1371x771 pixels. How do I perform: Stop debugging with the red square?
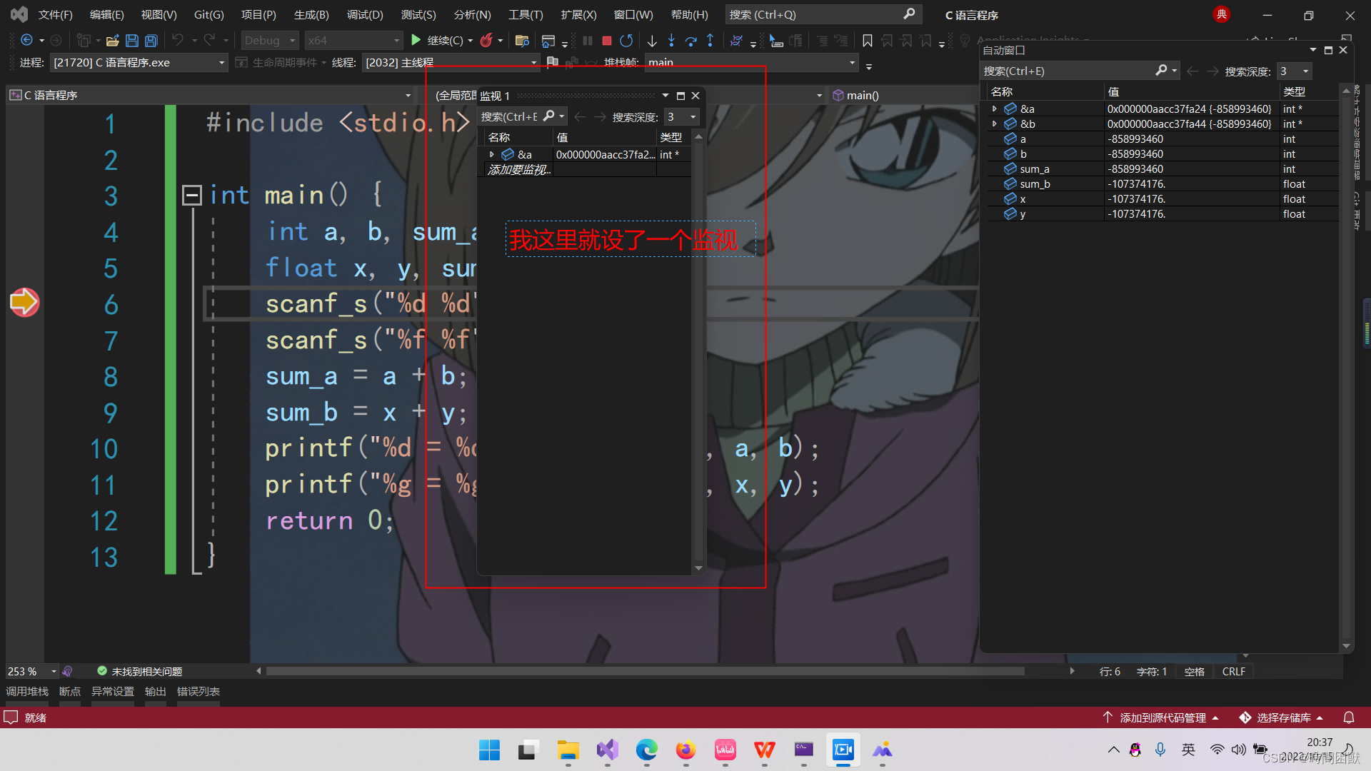click(x=606, y=41)
